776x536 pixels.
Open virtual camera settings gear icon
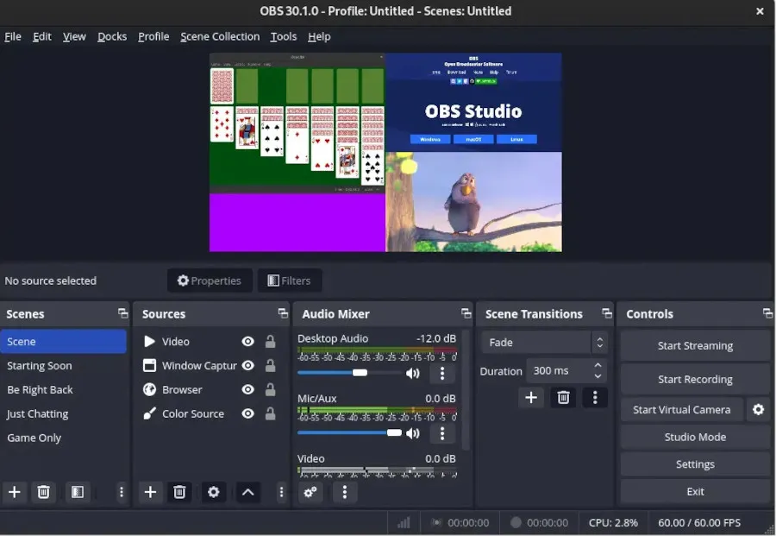pyautogui.click(x=758, y=409)
